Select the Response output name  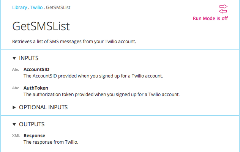pyautogui.click(x=35, y=136)
